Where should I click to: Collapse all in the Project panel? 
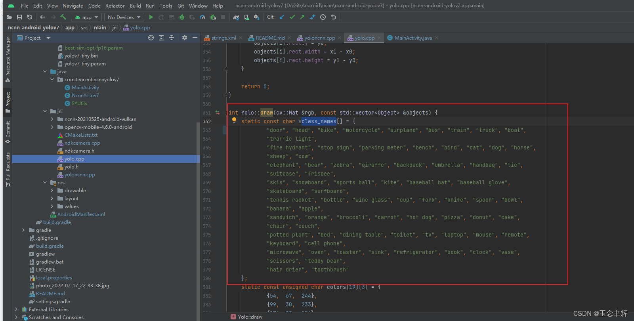coord(172,38)
